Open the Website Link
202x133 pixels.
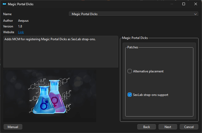pyautogui.click(x=21, y=32)
